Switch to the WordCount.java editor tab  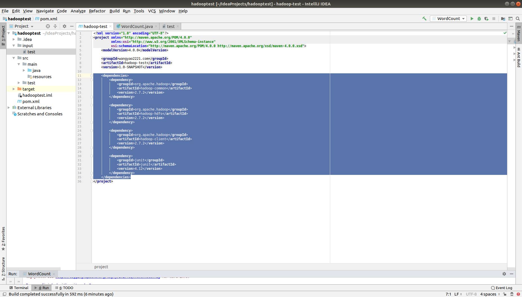pyautogui.click(x=137, y=26)
